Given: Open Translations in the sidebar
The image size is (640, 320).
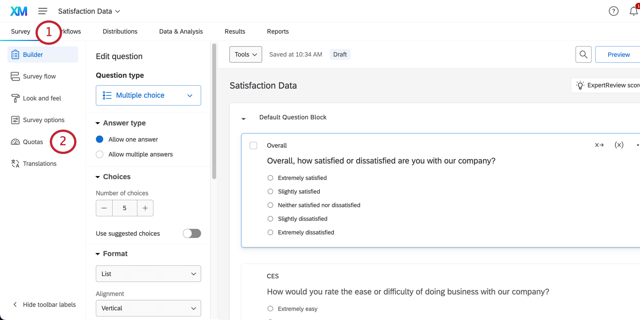Looking at the screenshot, I should coord(40,164).
